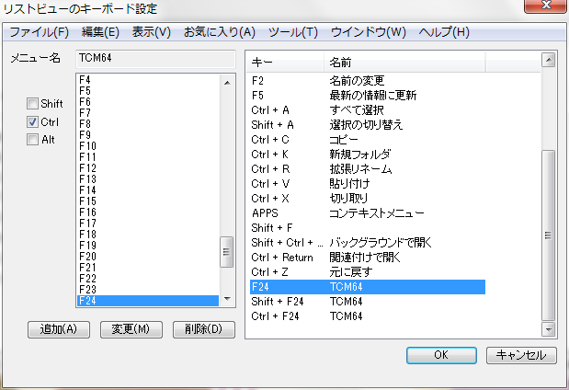Open the 表示(V) menu
The width and height of the screenshot is (569, 390).
coord(151,32)
